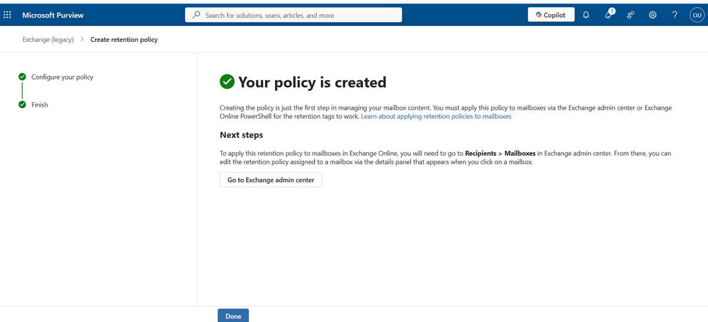The width and height of the screenshot is (708, 322).
Task: Click green checkmark beside Configure your policy
Action: pos(22,77)
